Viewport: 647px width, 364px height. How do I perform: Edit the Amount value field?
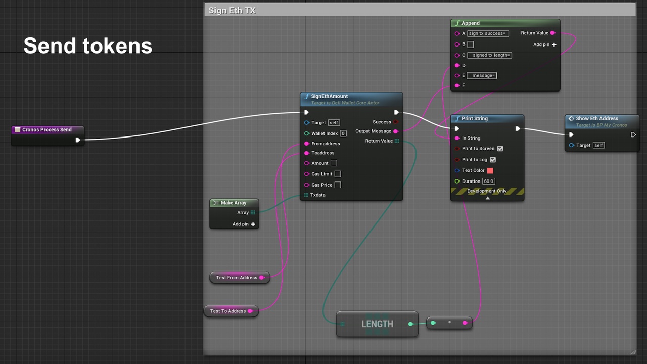pos(334,163)
